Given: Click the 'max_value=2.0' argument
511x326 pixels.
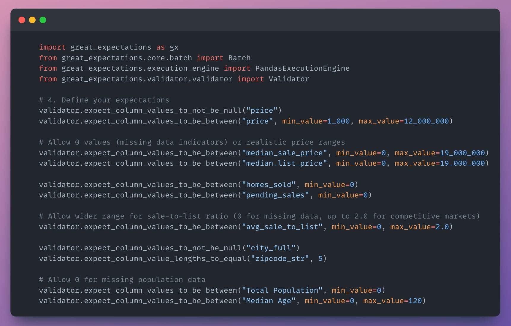Looking at the screenshot, I should [x=420, y=227].
